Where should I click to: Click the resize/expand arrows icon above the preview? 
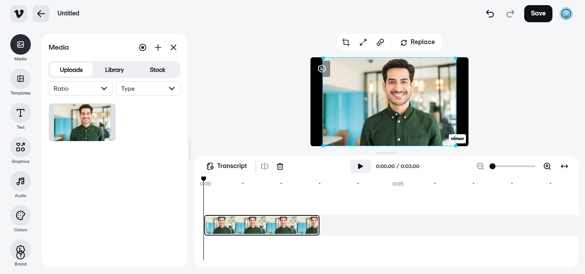click(363, 42)
